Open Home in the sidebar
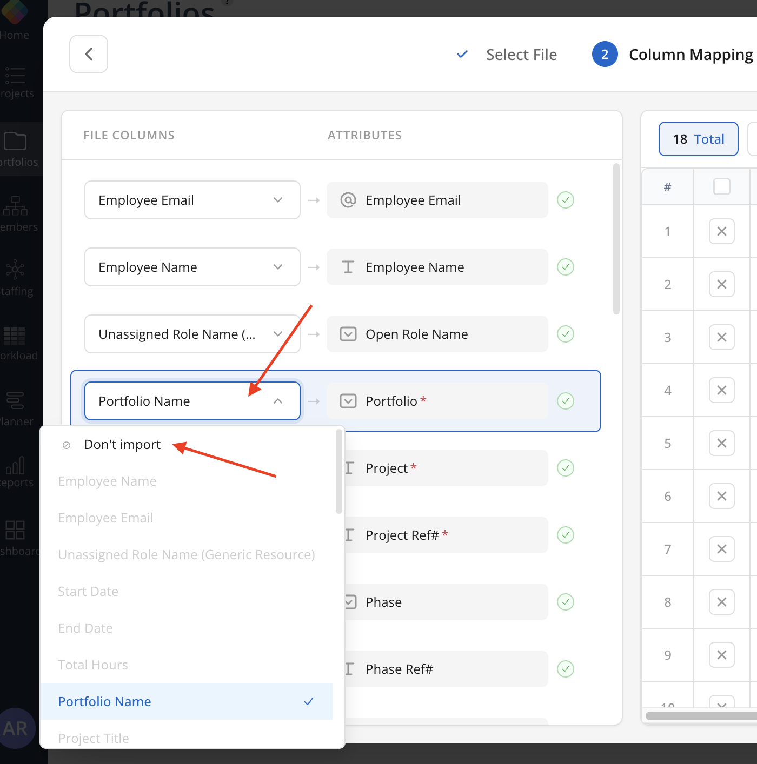757x764 pixels. coord(15,22)
